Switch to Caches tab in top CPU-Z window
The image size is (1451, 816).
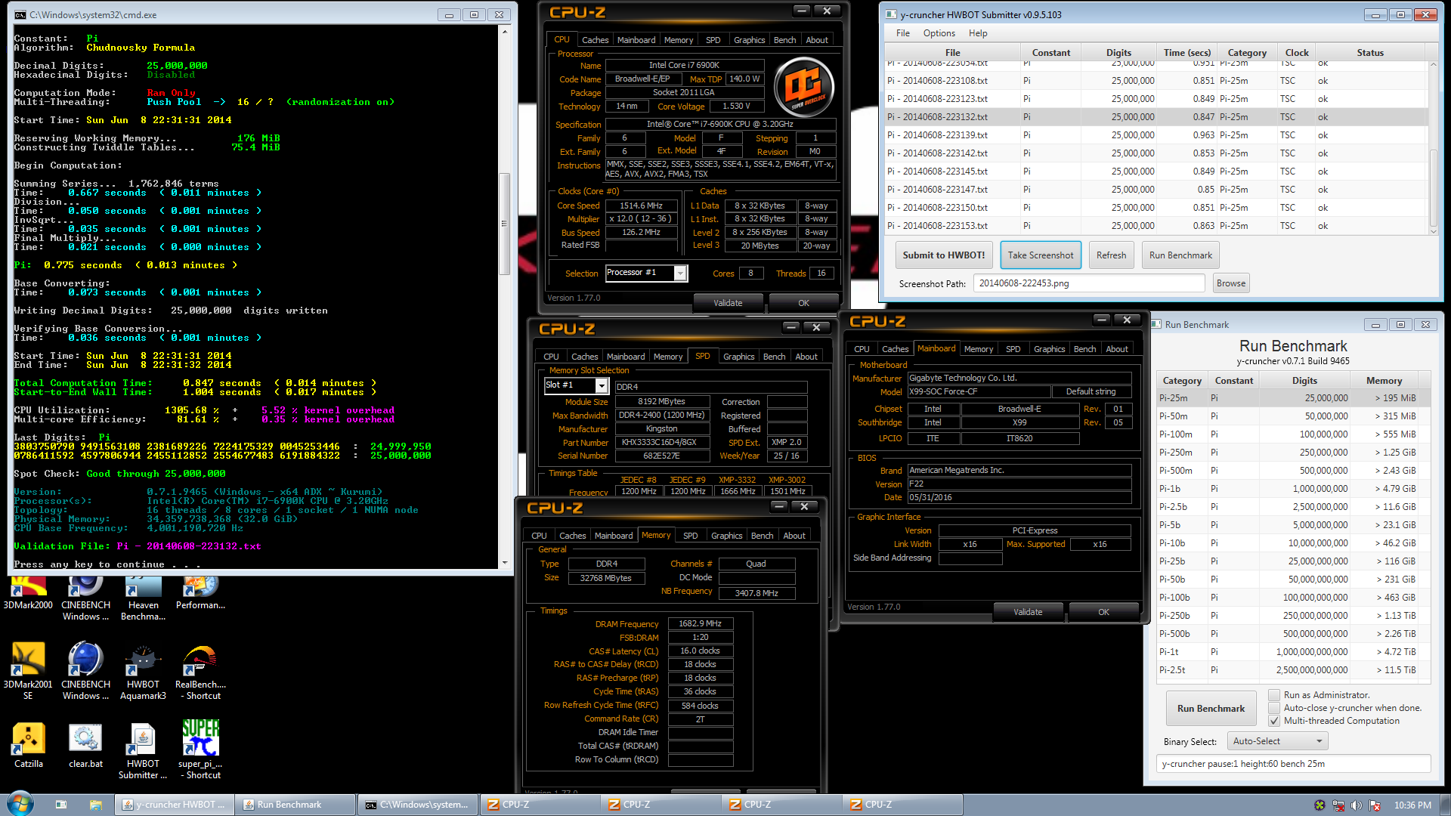click(x=595, y=40)
